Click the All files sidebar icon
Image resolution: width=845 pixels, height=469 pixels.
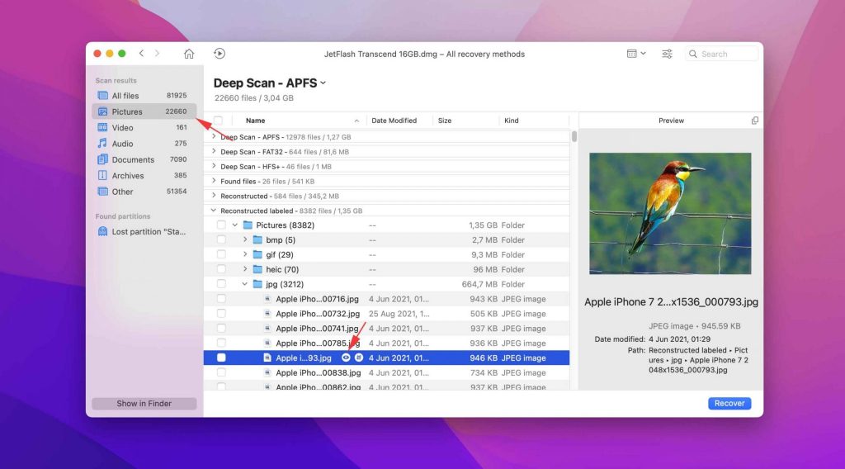tap(102, 96)
